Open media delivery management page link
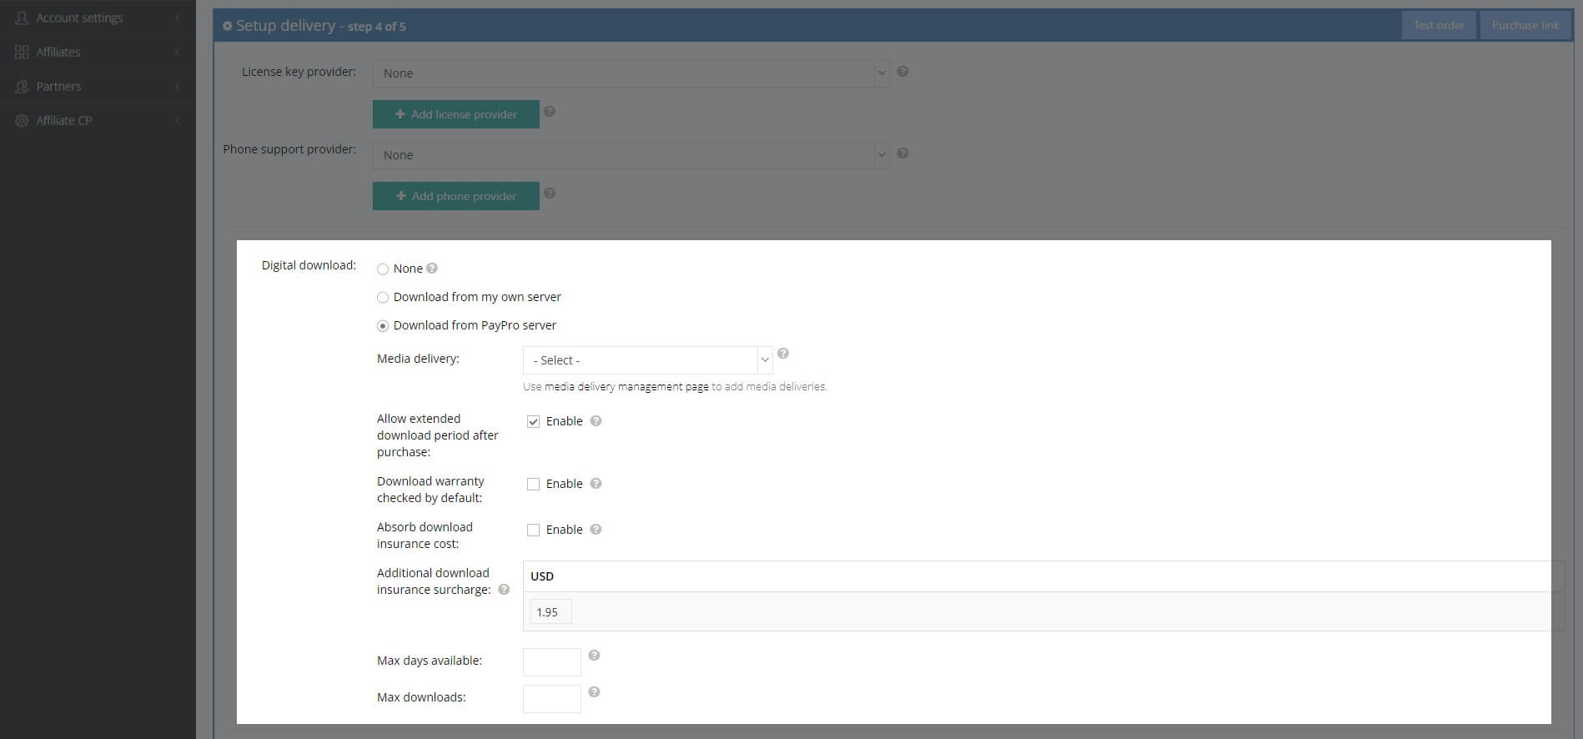This screenshot has height=739, width=1583. (x=626, y=387)
